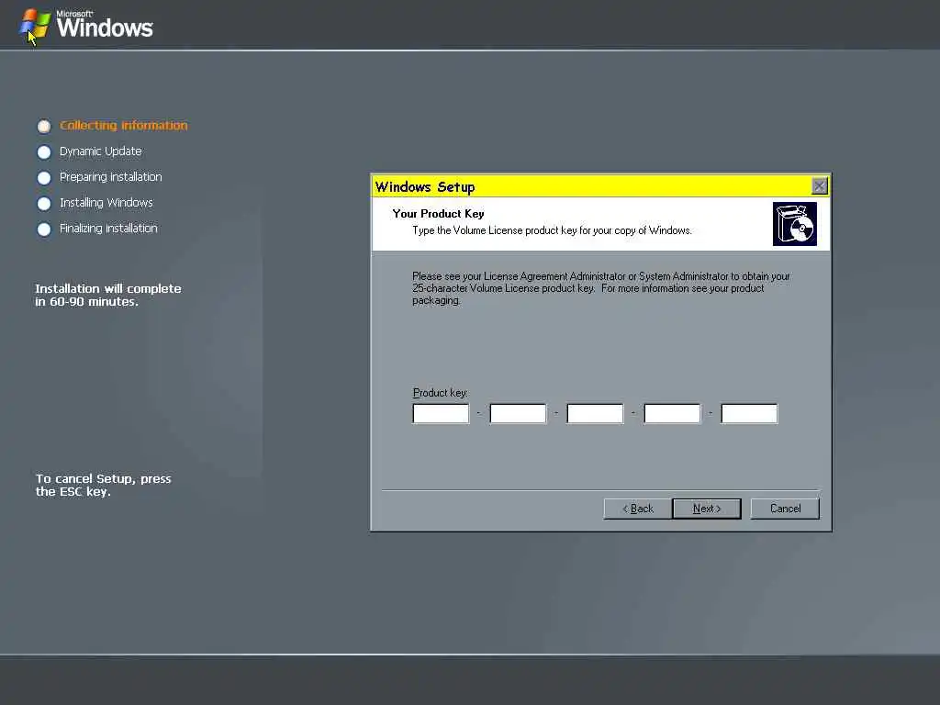The height and width of the screenshot is (705, 940).
Task: Click the 'Installing Windows' text
Action: [106, 203]
